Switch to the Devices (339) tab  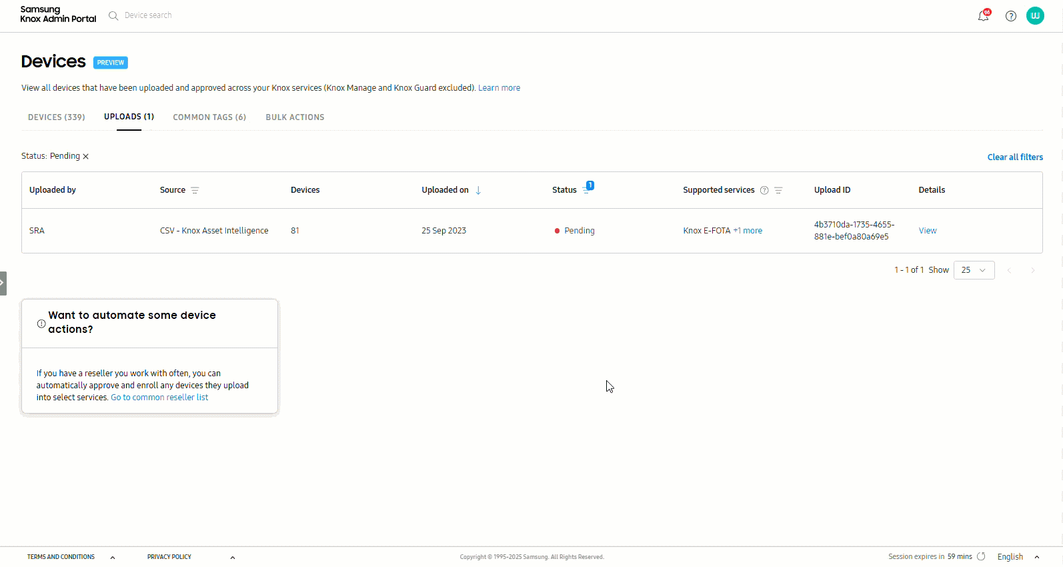[x=57, y=117]
